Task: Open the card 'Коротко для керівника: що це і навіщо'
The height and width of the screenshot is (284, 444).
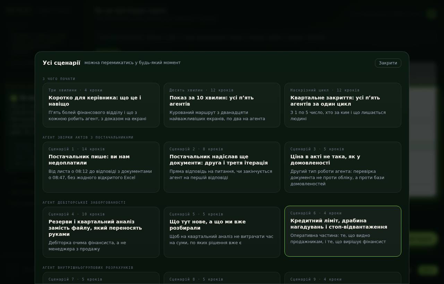Action: (101, 105)
